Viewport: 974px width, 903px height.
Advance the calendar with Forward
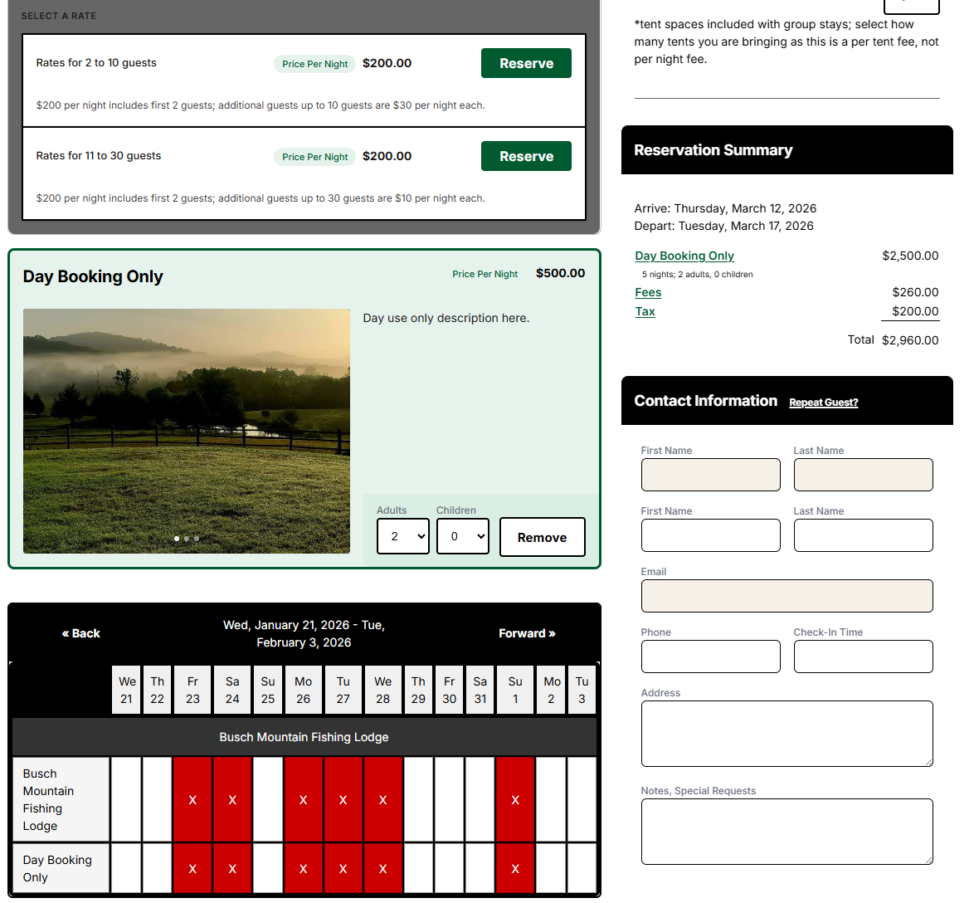click(x=526, y=633)
